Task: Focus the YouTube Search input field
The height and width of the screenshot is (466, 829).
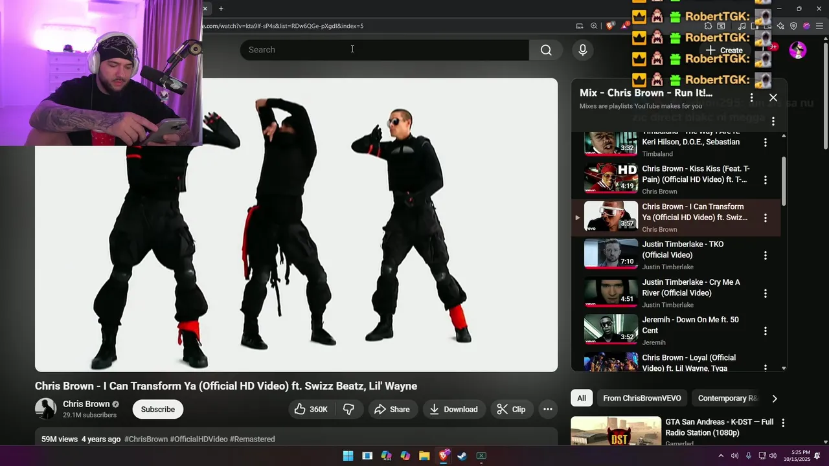Action: click(x=385, y=50)
